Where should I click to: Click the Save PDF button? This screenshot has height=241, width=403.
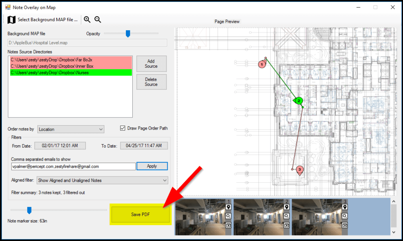pos(140,214)
